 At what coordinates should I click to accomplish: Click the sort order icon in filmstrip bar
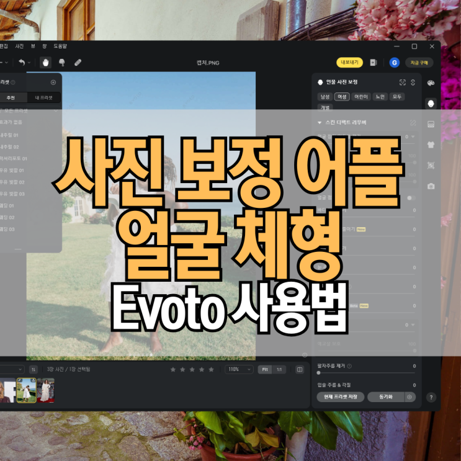[34, 369]
